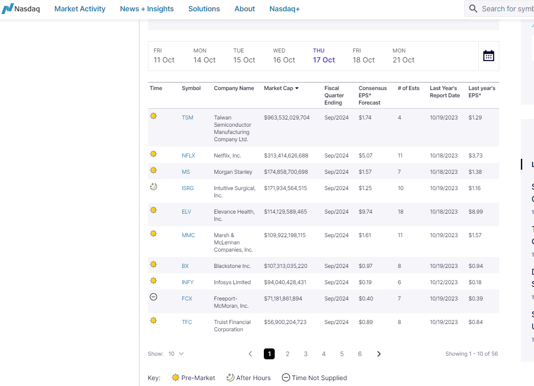Select the WED 16 Oct date tab

(x=284, y=56)
